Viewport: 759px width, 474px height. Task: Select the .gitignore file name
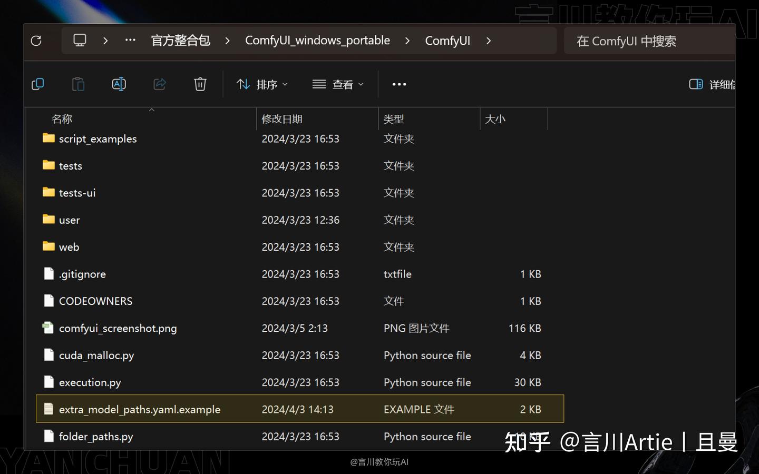(82, 274)
